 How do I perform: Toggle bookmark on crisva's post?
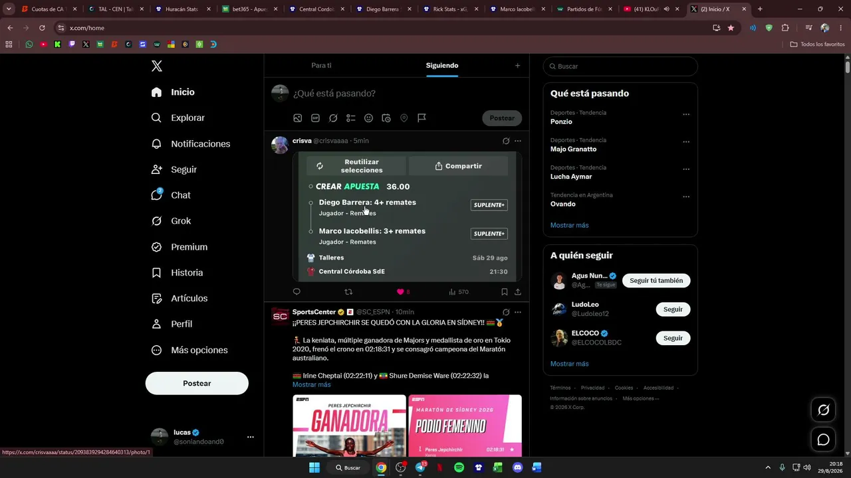coord(504,291)
